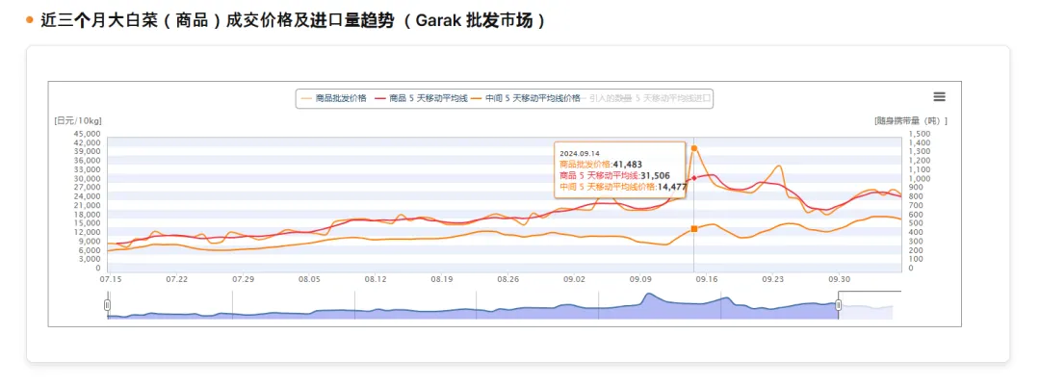Click the right navigator range handle
The height and width of the screenshot is (386, 1040).
click(839, 305)
